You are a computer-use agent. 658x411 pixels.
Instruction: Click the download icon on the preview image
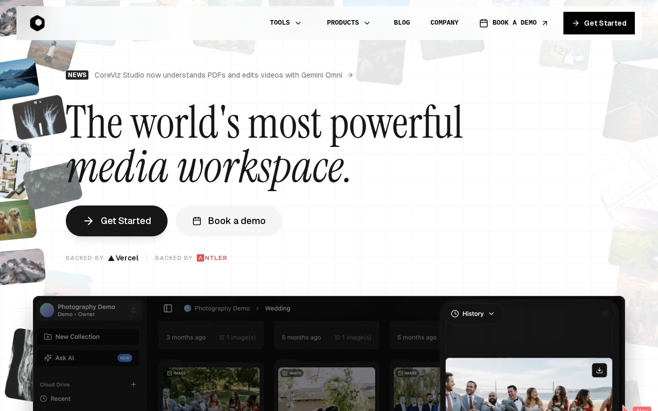pyautogui.click(x=599, y=370)
